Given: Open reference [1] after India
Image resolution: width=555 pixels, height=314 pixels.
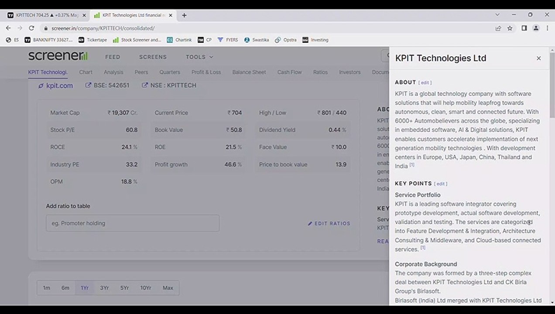Looking at the screenshot, I should coord(411,165).
